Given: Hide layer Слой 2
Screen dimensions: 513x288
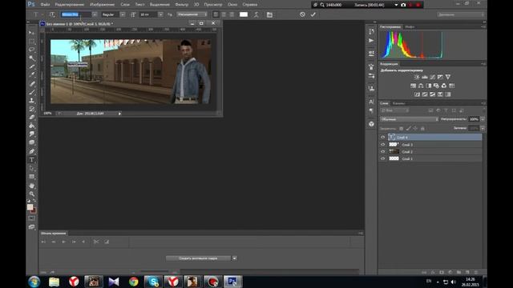Looking at the screenshot, I should (383, 151).
